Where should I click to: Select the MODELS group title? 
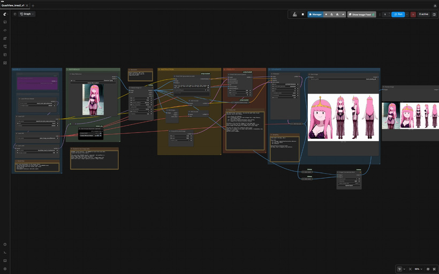point(16,69)
